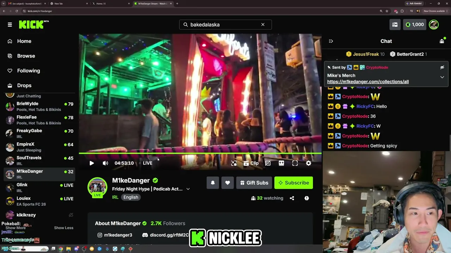Mute the stream volume
The image size is (451, 253).
105,163
